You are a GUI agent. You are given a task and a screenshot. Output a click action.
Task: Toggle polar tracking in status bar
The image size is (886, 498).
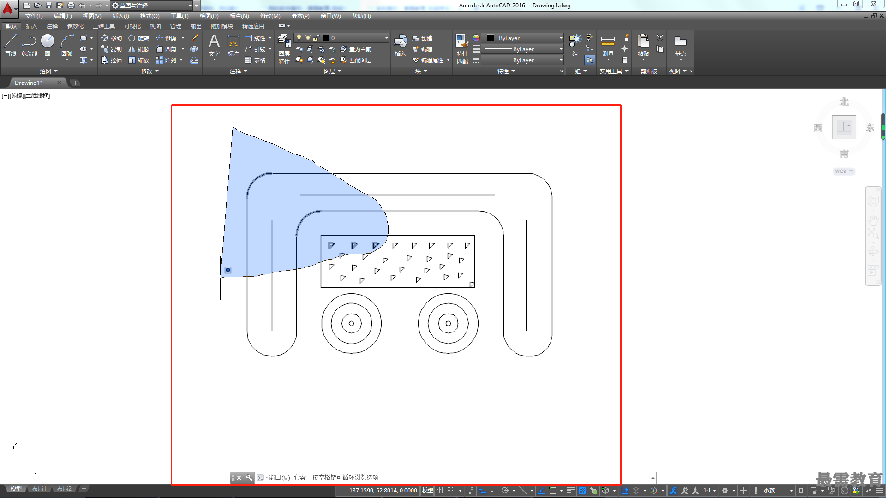pos(504,491)
